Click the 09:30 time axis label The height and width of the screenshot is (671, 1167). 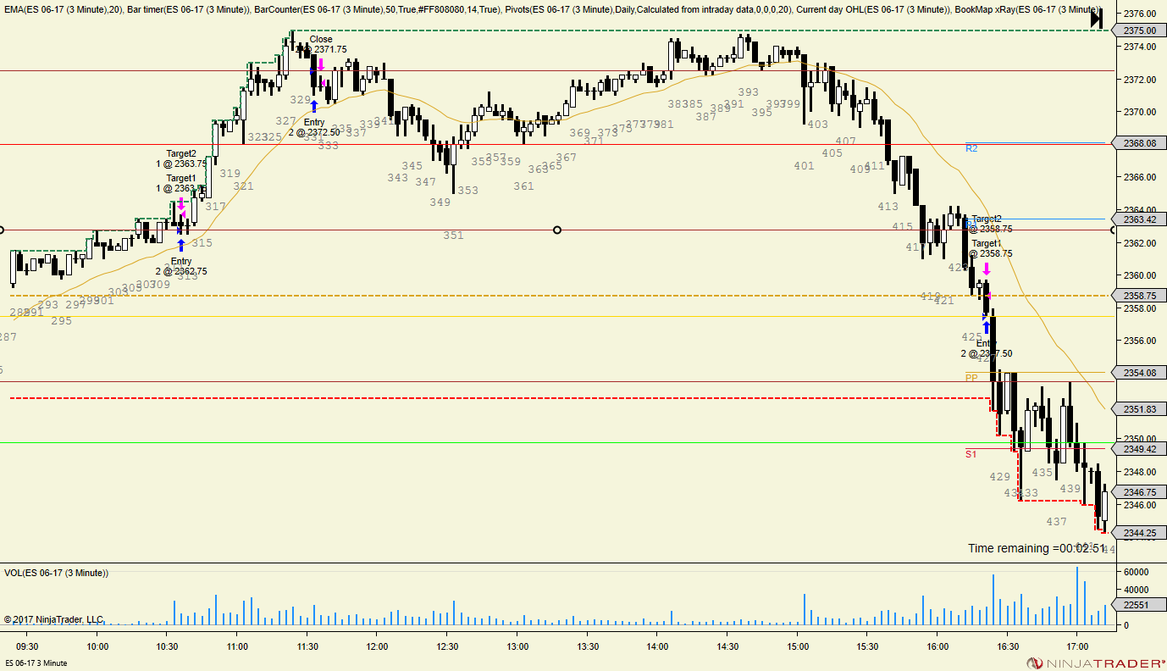tap(27, 646)
